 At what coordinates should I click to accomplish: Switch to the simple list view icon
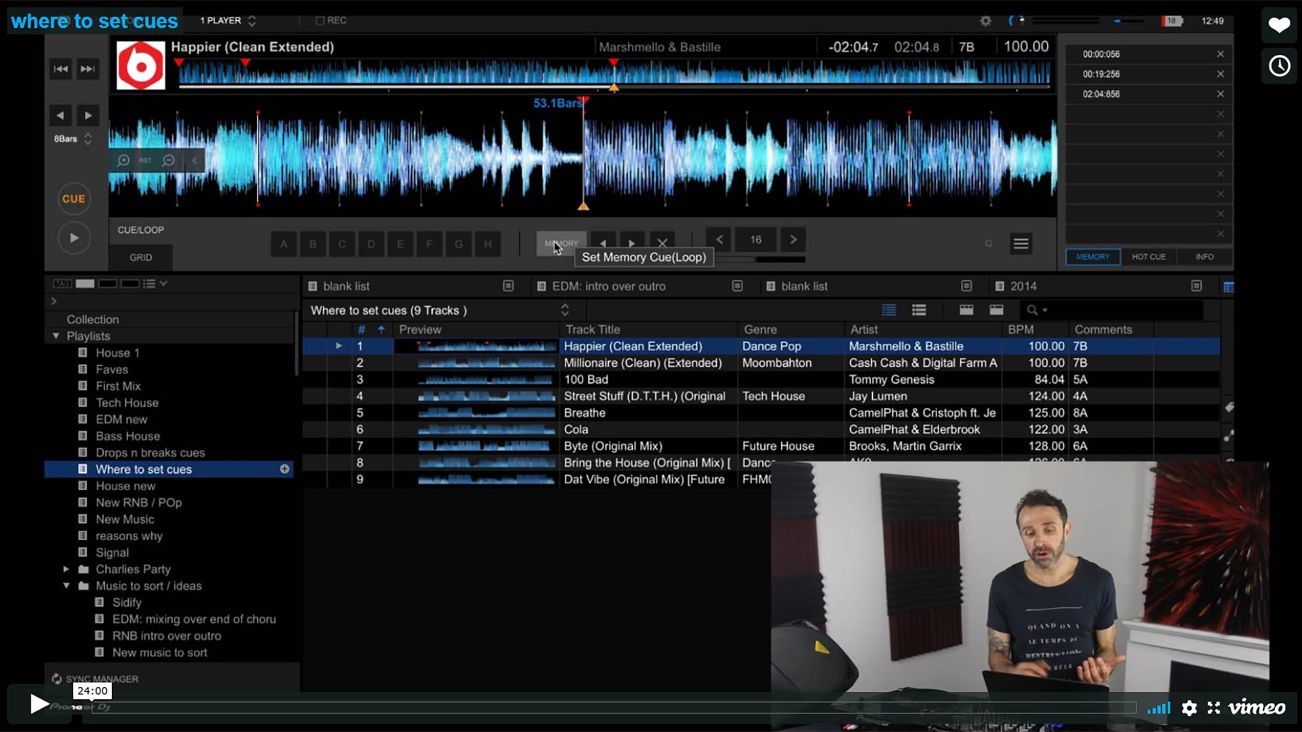(x=919, y=310)
